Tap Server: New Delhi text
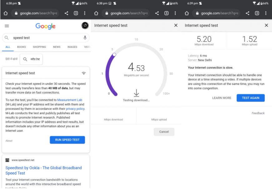Viewport: 272px width, 189px height. 200,60
